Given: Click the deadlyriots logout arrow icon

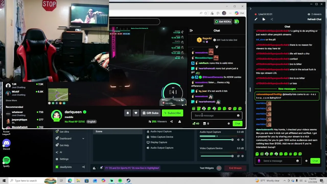Looking at the screenshot, I should (83, 167).
